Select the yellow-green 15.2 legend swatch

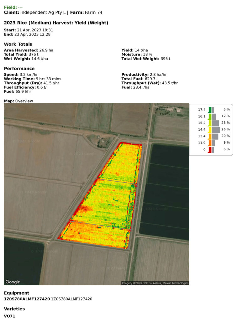tap(210, 123)
